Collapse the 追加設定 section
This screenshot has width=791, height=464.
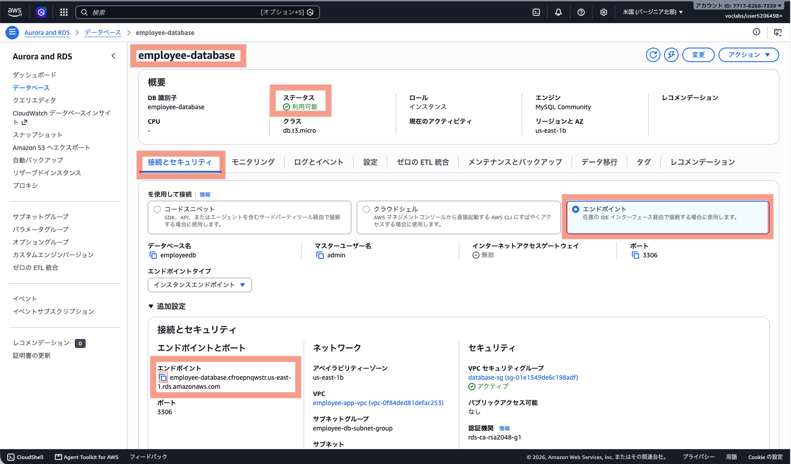pos(167,306)
